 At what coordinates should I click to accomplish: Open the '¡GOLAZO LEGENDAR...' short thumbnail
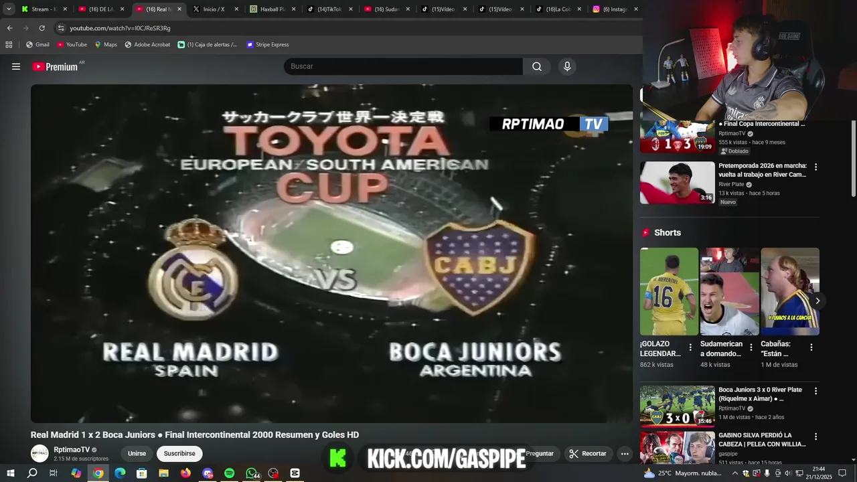click(669, 291)
